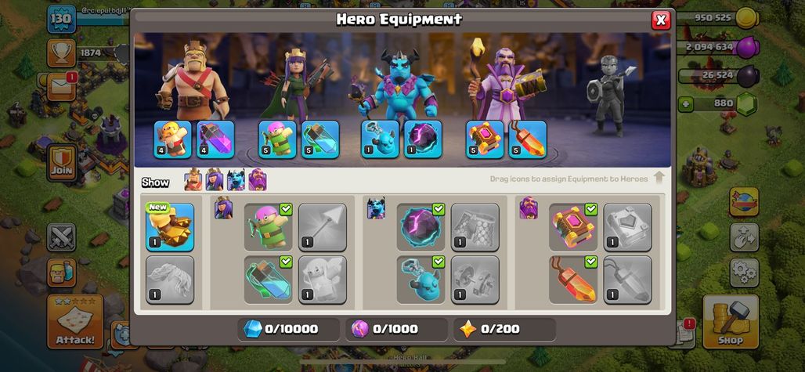
Task: Filter equipment by Archer Queen portrait
Action: 215,179
